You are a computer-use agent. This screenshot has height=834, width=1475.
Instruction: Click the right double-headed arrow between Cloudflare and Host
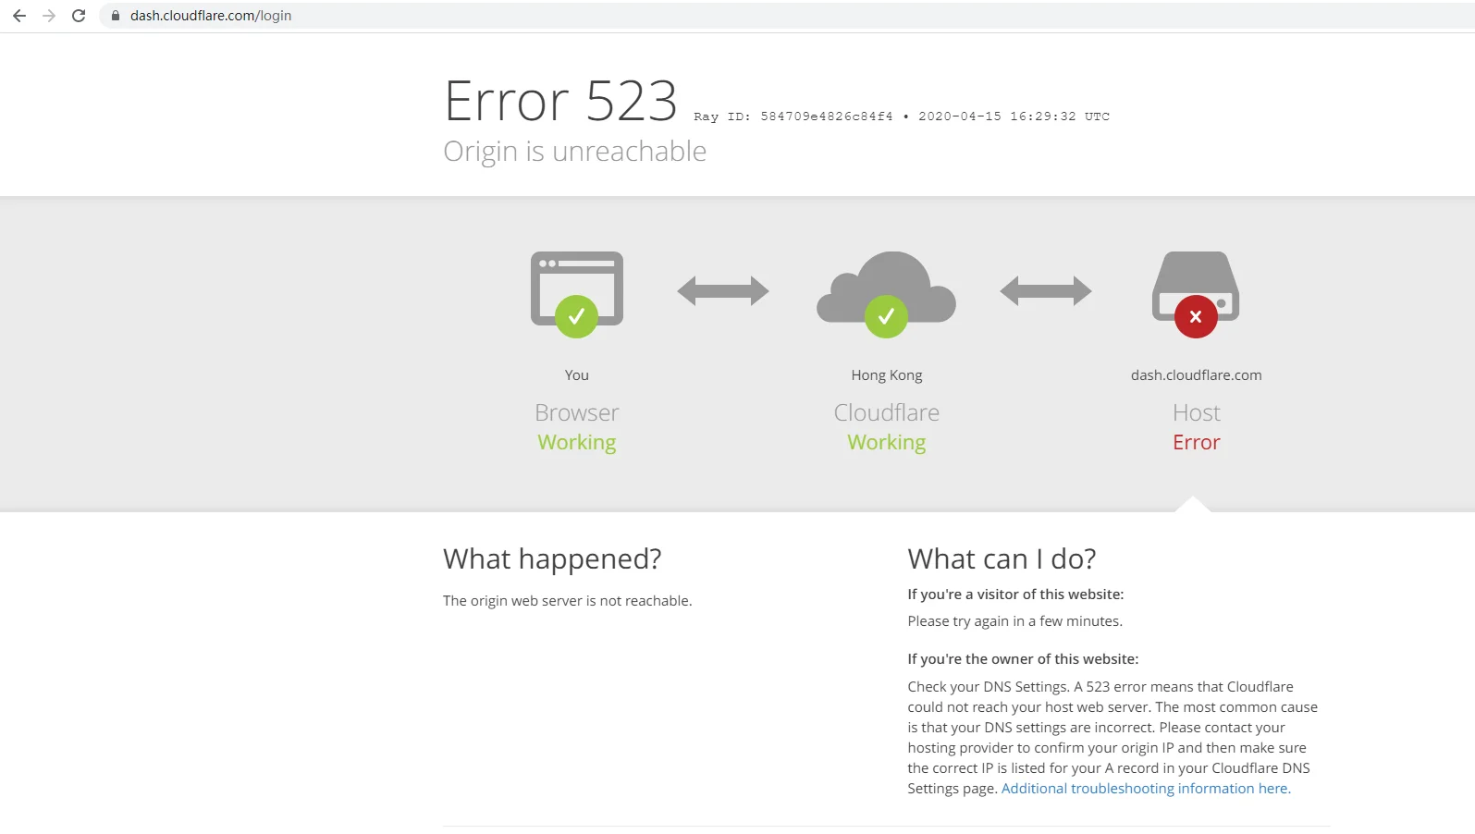click(x=1046, y=291)
